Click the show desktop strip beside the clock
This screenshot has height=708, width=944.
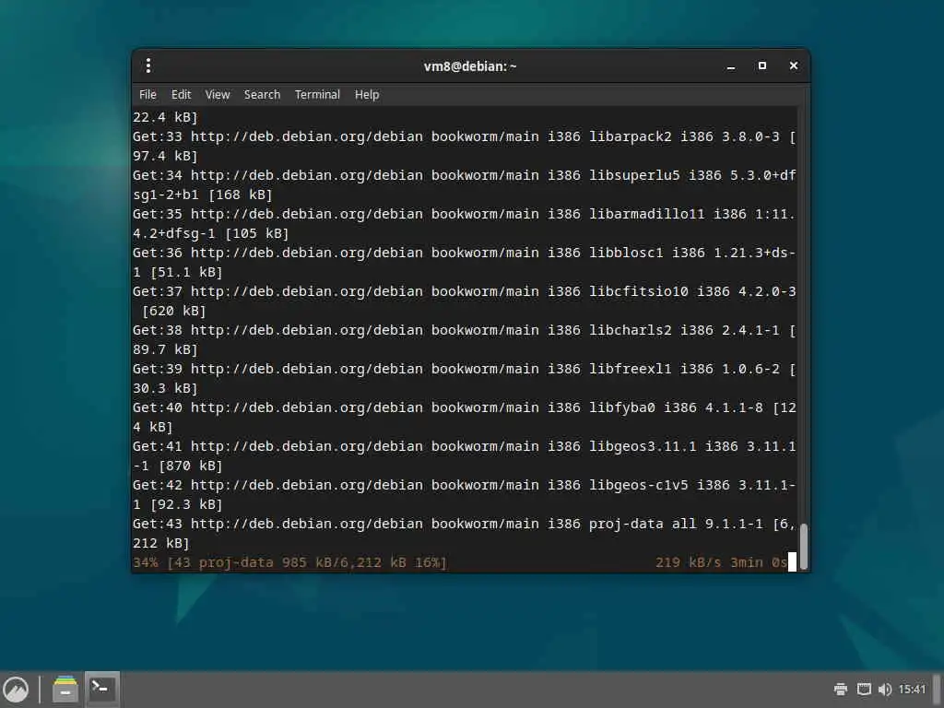coord(937,690)
